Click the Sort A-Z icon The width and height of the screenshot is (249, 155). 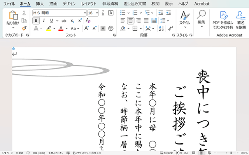[161, 28]
